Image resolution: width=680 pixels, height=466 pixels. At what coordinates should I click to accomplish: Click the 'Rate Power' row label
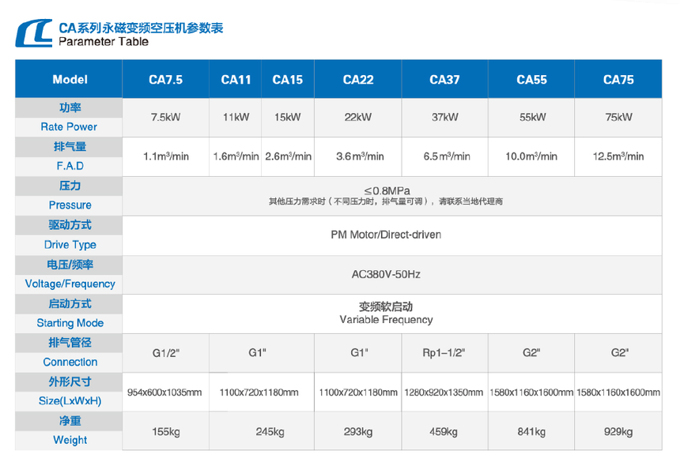[69, 127]
